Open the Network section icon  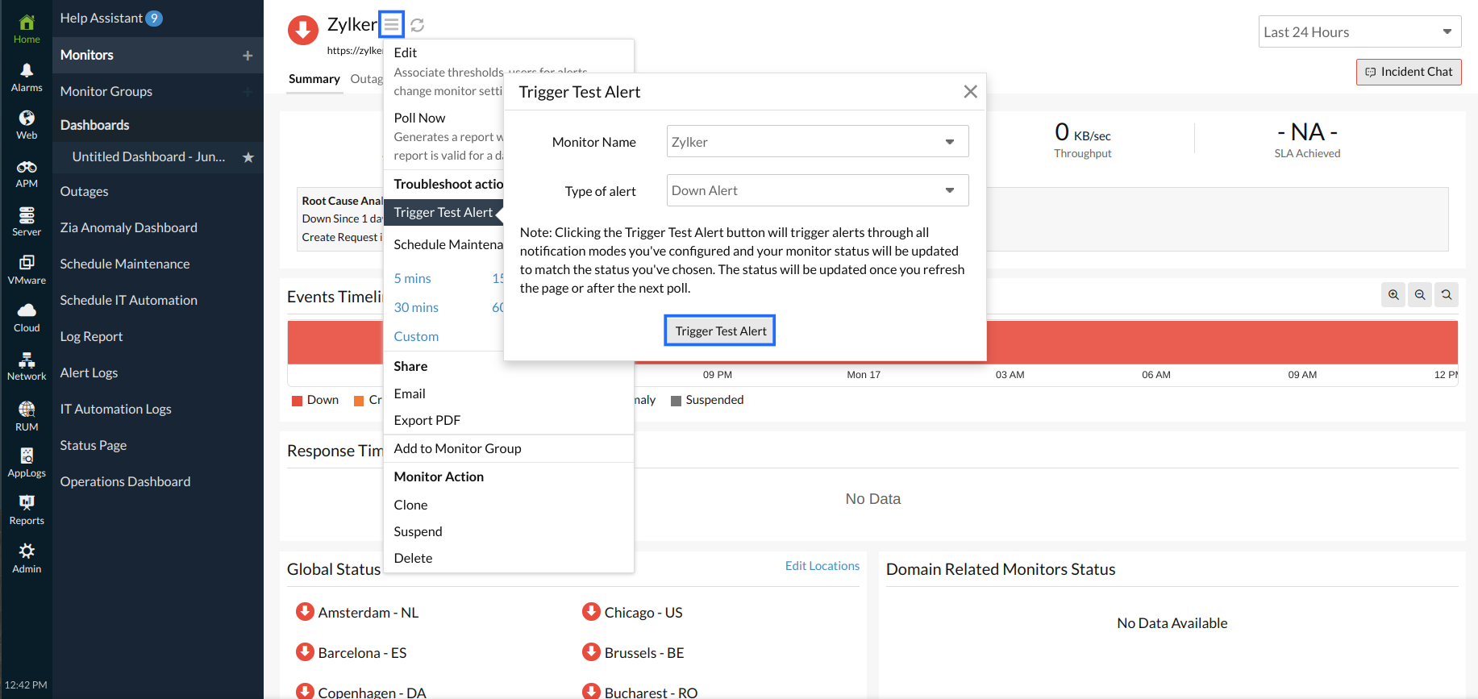[x=27, y=366]
